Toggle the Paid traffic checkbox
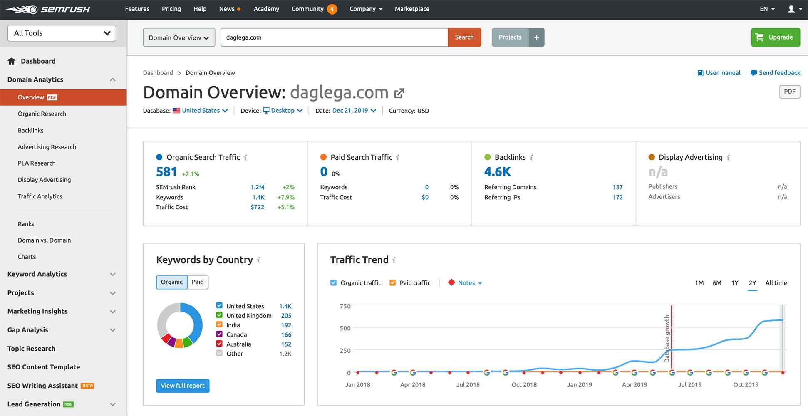The image size is (808, 416). point(392,282)
